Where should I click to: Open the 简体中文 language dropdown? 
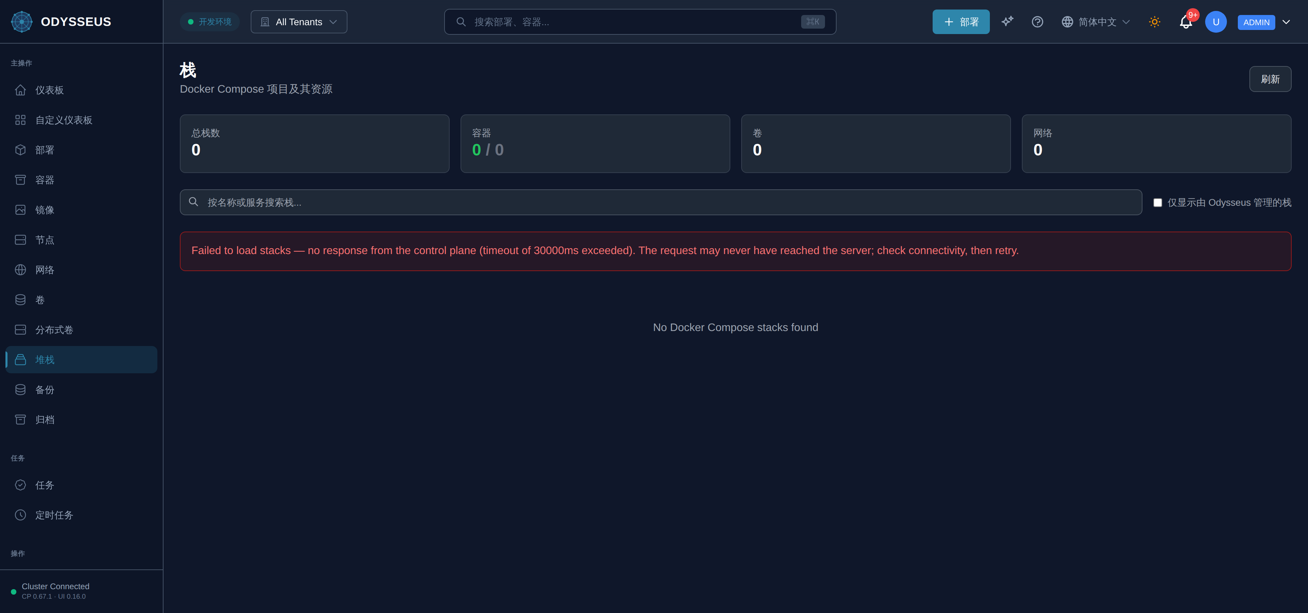pos(1096,22)
